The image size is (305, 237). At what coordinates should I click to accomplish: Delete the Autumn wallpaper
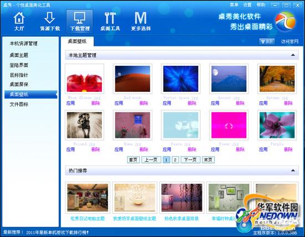pyautogui.click(x=288, y=103)
